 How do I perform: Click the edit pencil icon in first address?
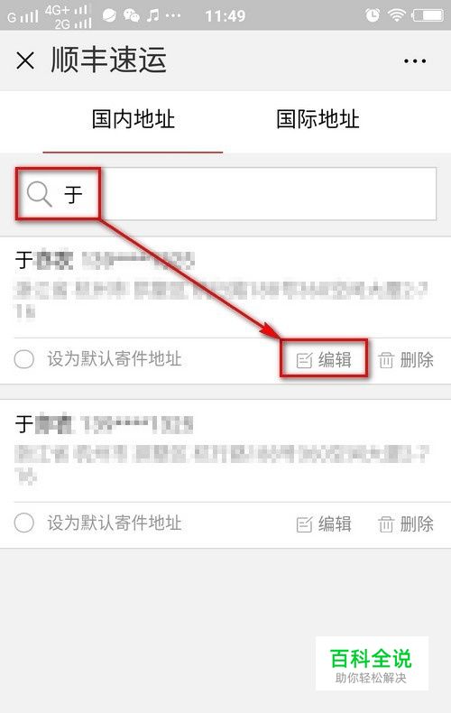tap(304, 361)
